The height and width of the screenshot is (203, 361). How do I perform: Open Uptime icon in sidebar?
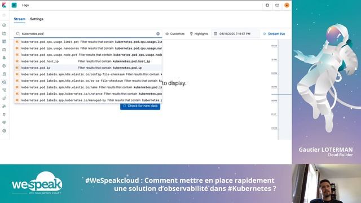coord(4,98)
